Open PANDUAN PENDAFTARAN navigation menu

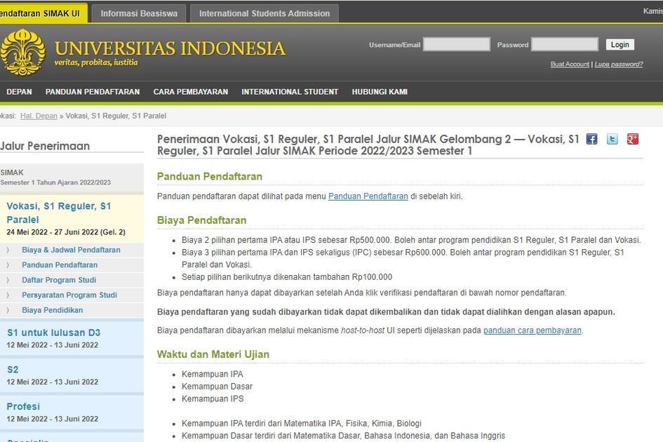[x=93, y=92]
